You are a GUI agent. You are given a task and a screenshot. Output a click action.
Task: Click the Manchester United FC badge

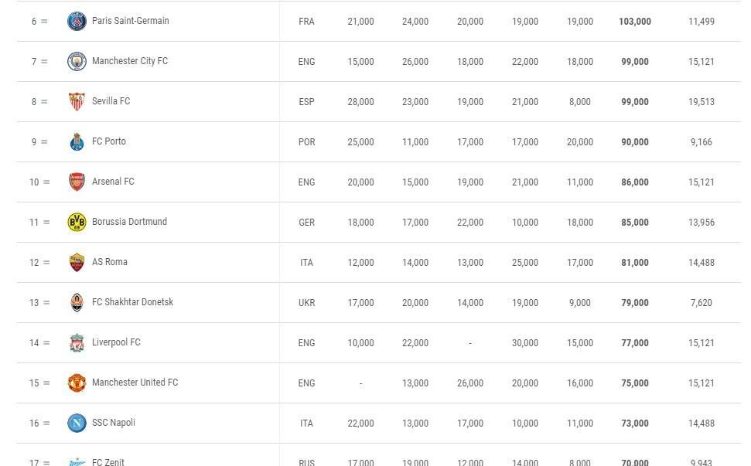tap(77, 383)
